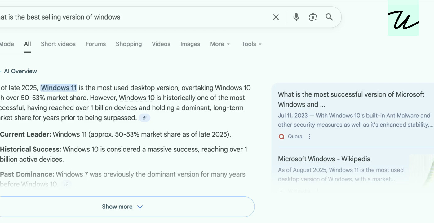Image resolution: width=434 pixels, height=223 pixels.
Task: Go to the Forums tab
Action: (x=96, y=44)
